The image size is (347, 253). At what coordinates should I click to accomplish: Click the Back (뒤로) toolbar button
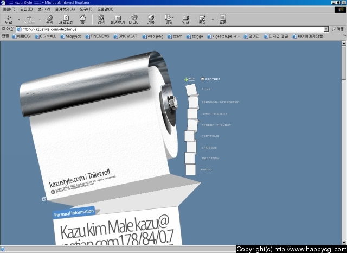point(9,20)
